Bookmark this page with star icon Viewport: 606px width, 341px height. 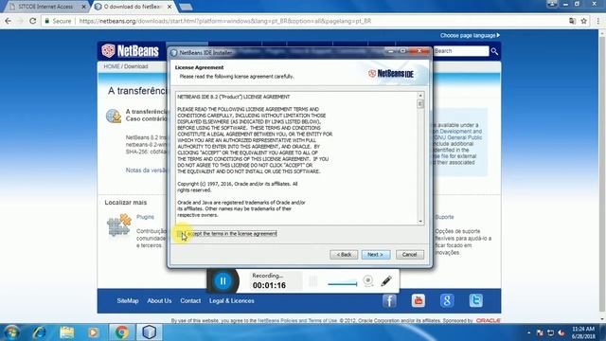584,21
